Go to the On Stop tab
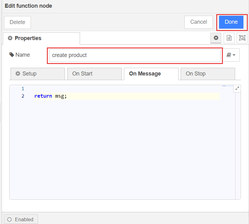The image size is (249, 224). [x=208, y=74]
